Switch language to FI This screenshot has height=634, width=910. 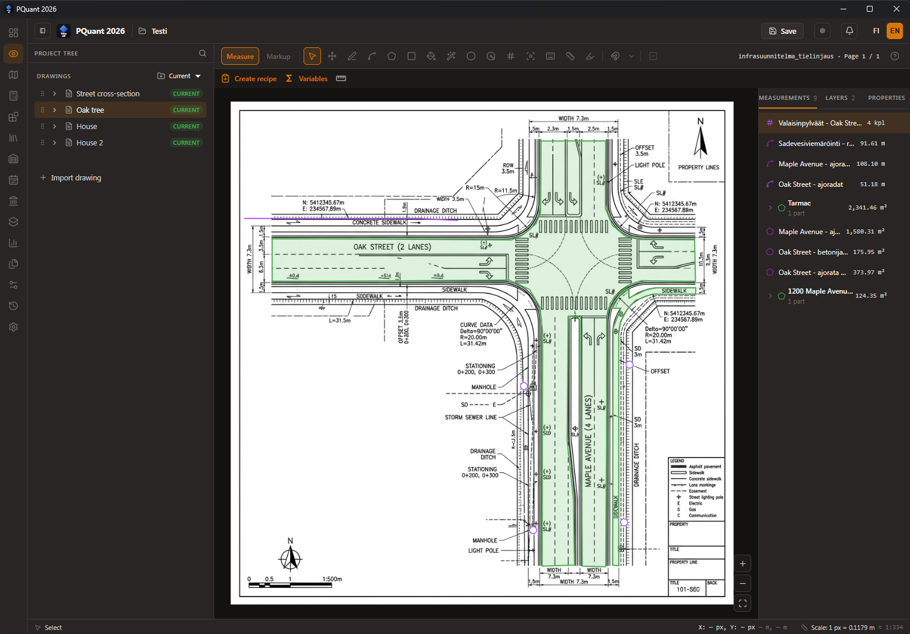[876, 31]
